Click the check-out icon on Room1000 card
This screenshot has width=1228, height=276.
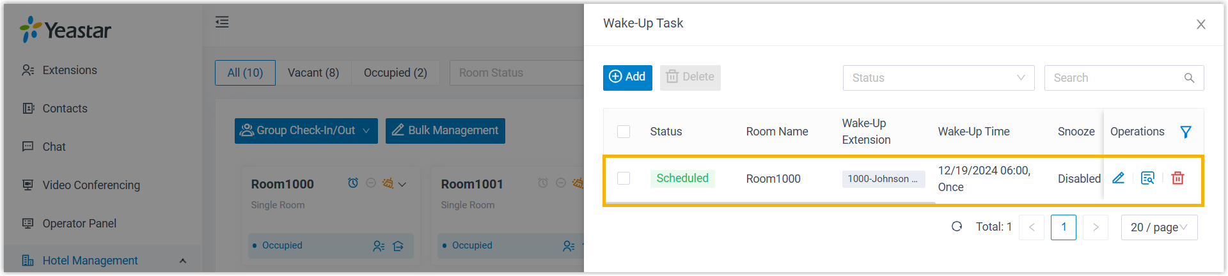pyautogui.click(x=398, y=246)
